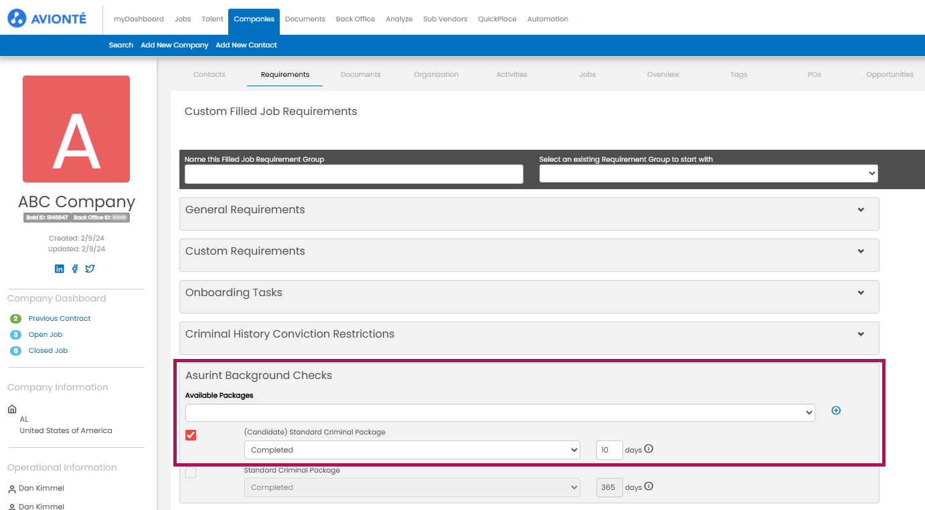
Task: Open the company Facebook icon
Action: 75,269
